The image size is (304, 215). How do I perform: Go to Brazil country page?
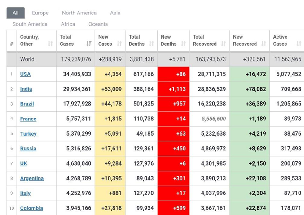click(27, 104)
